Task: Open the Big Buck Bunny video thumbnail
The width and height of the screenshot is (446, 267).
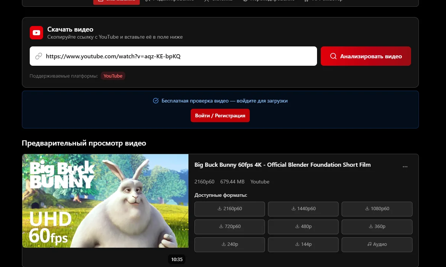Action: [105, 201]
